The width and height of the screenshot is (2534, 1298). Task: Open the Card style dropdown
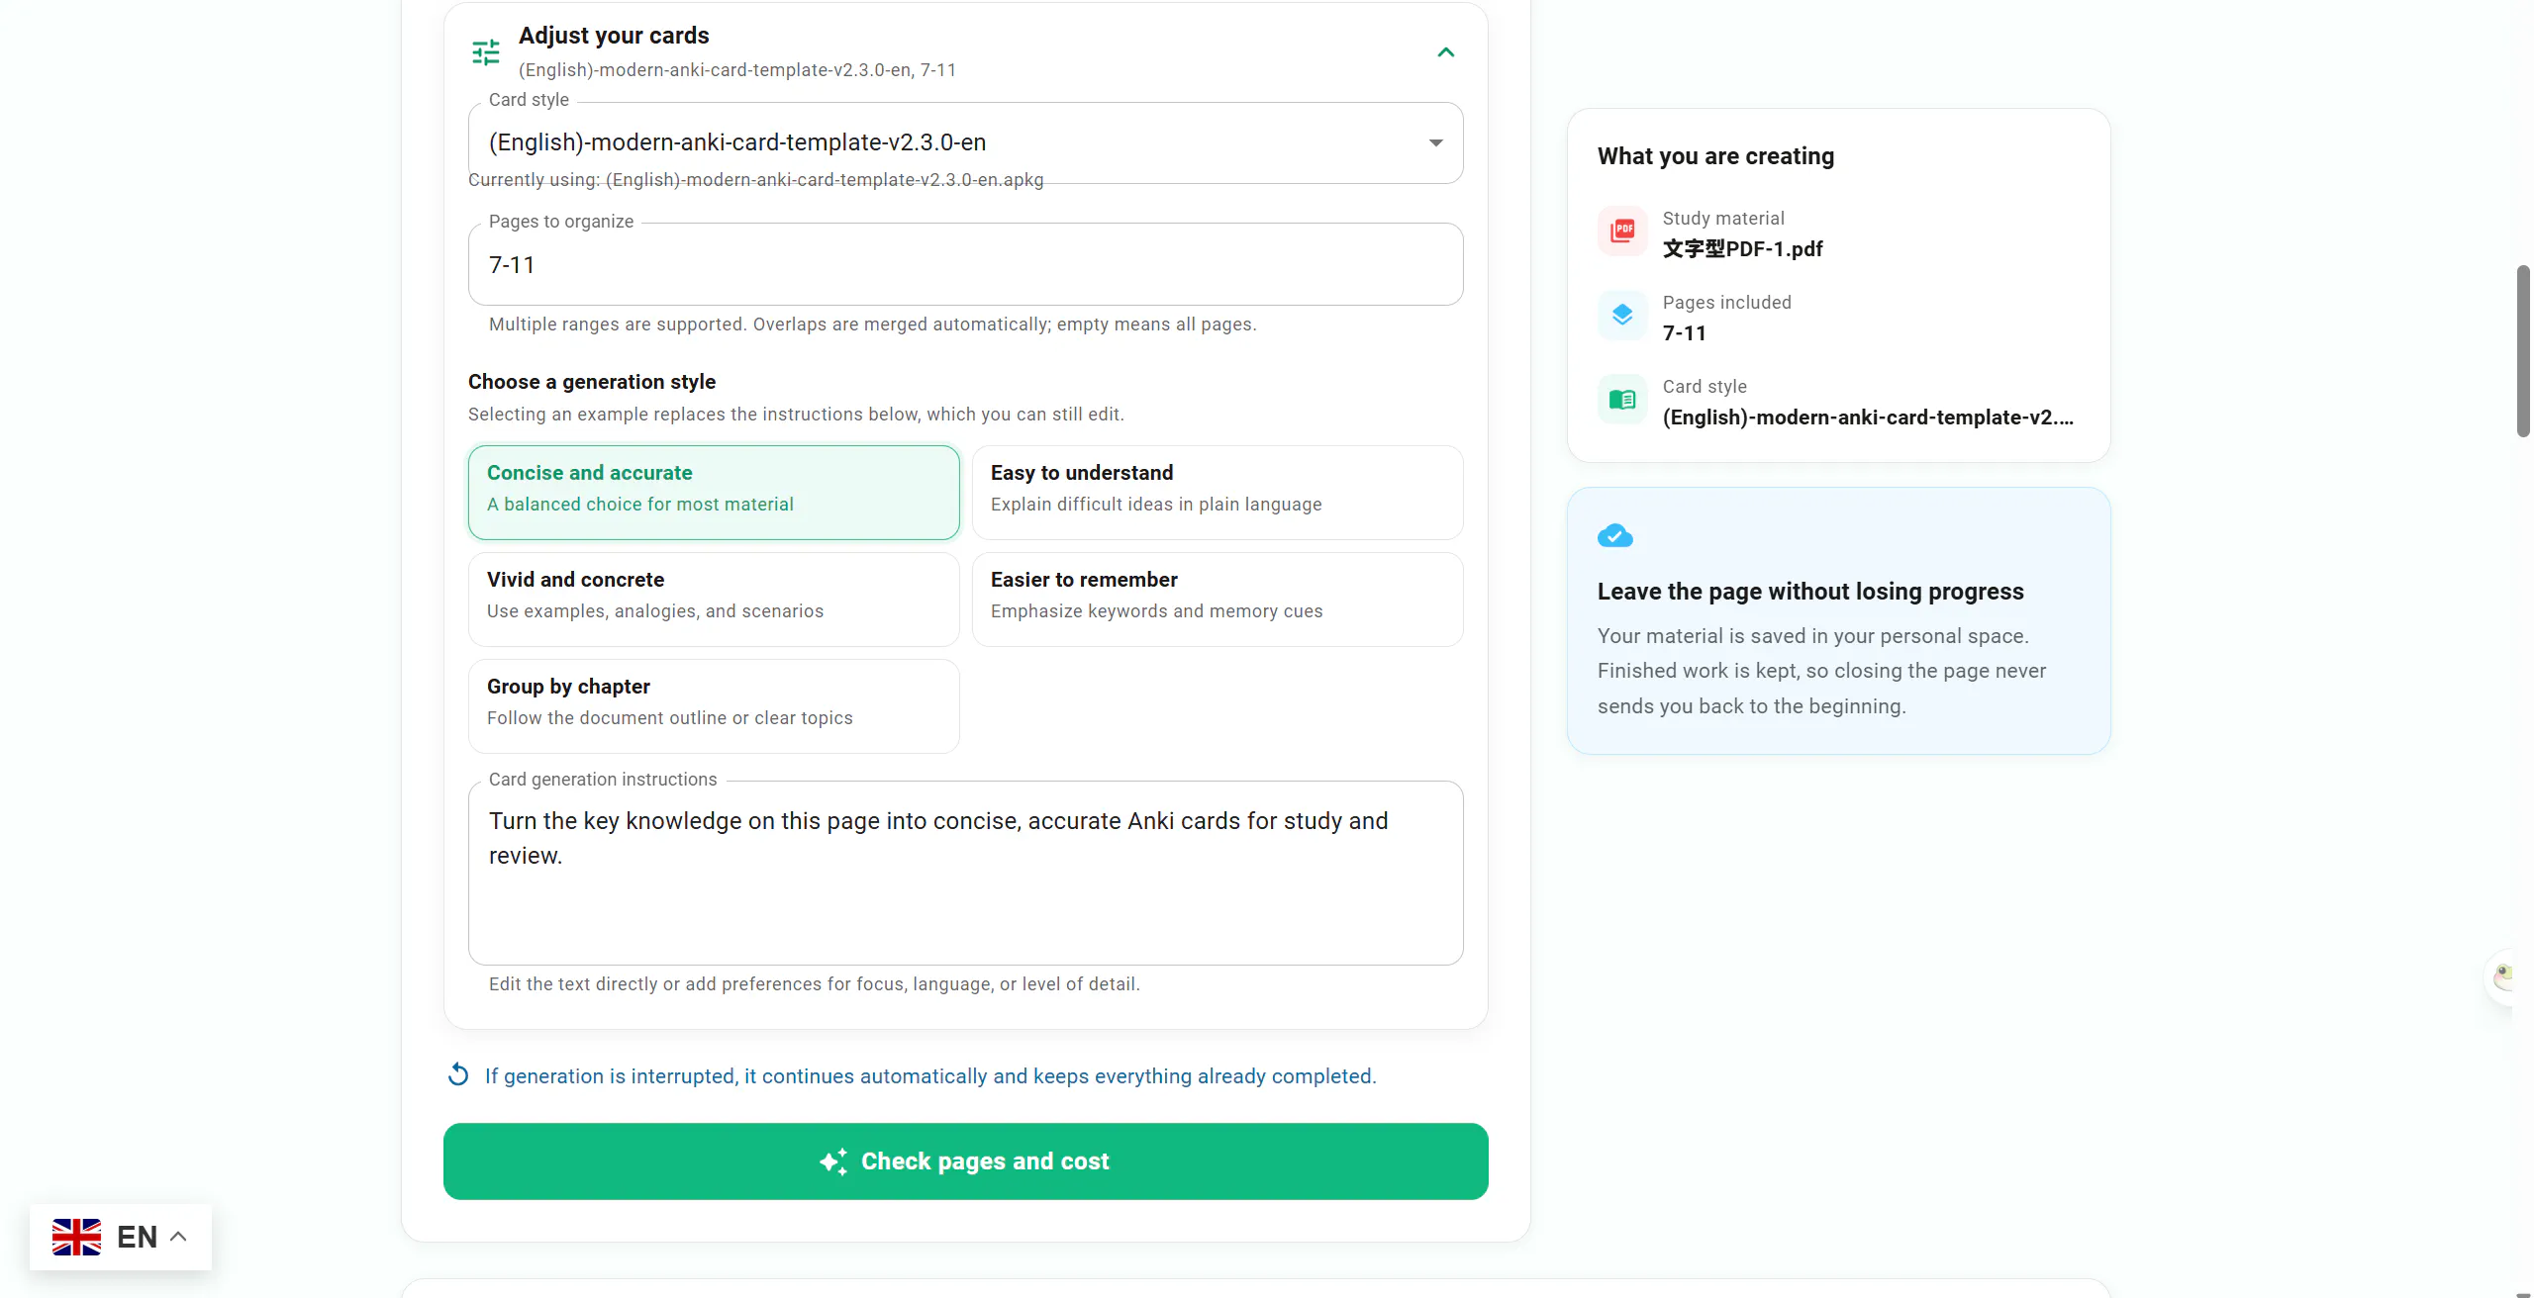966,142
